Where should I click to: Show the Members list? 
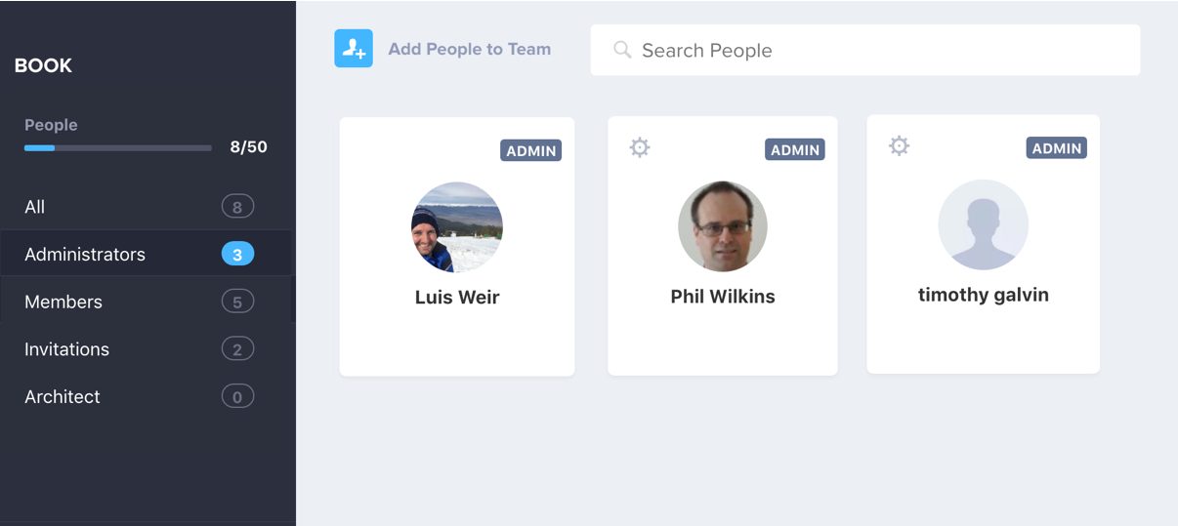coord(147,302)
